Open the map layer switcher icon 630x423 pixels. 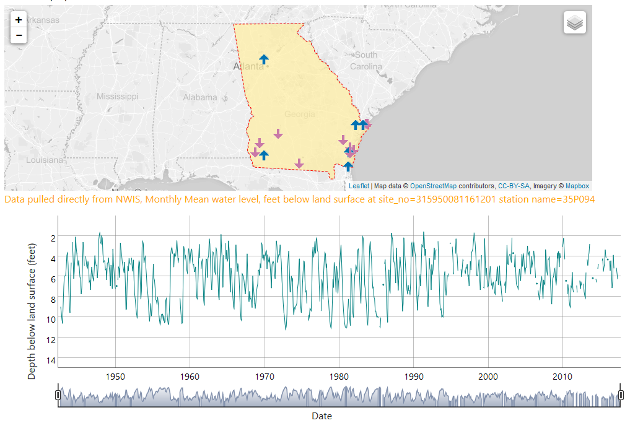pyautogui.click(x=574, y=22)
